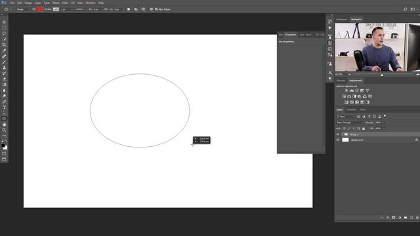Select the Brush tool
The height and width of the screenshot is (236, 420).
(4, 62)
